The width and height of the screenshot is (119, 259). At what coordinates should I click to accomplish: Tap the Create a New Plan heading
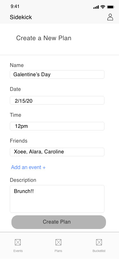pos(44,38)
